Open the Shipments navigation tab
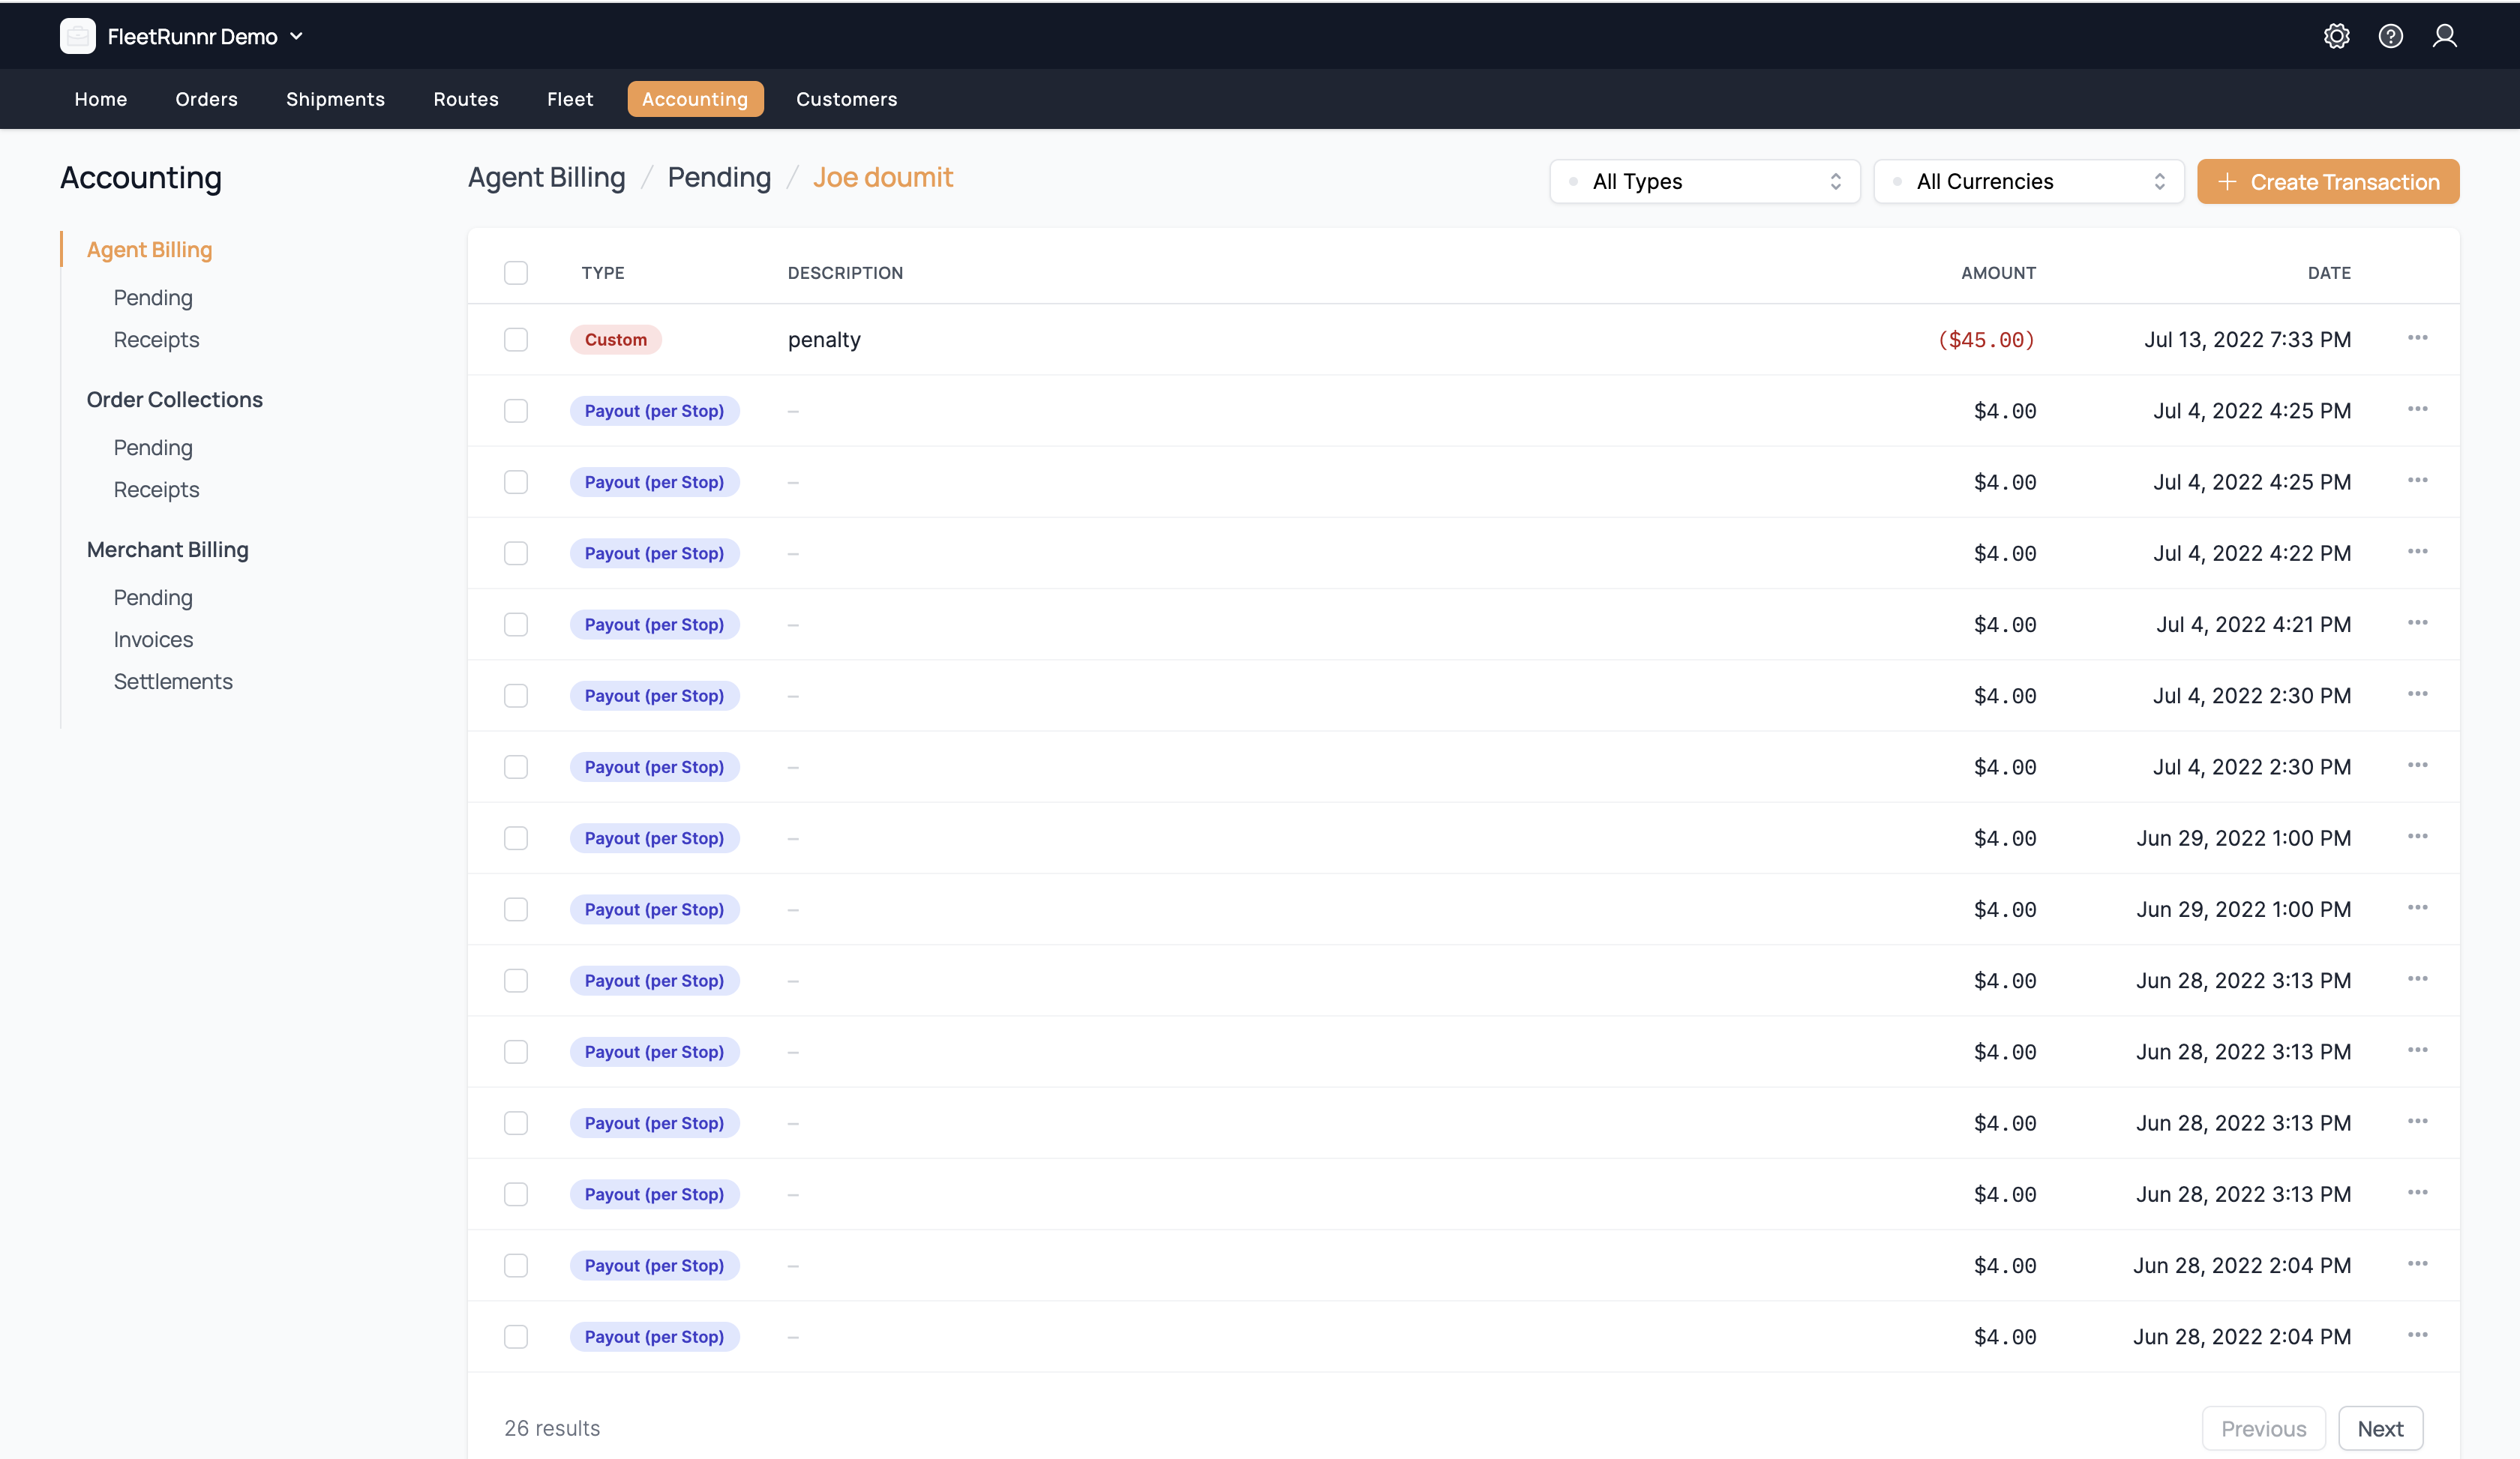2520x1459 pixels. pyautogui.click(x=335, y=99)
